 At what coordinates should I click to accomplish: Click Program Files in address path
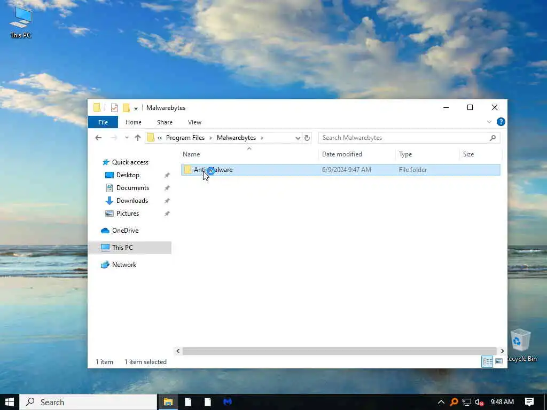tap(185, 138)
